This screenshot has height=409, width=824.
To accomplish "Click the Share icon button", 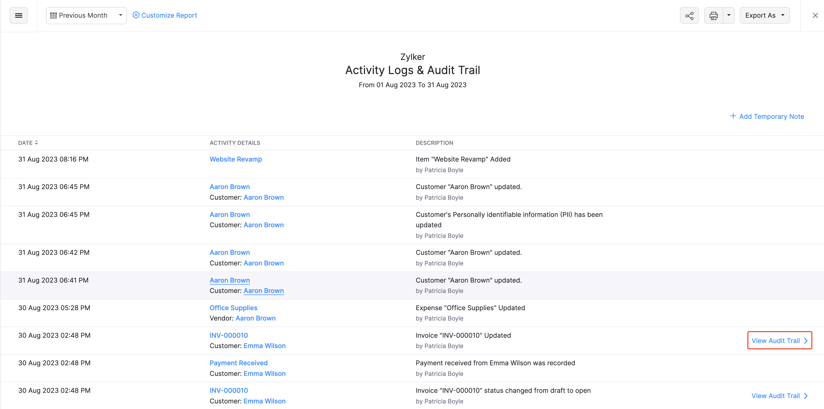I will pyautogui.click(x=689, y=15).
